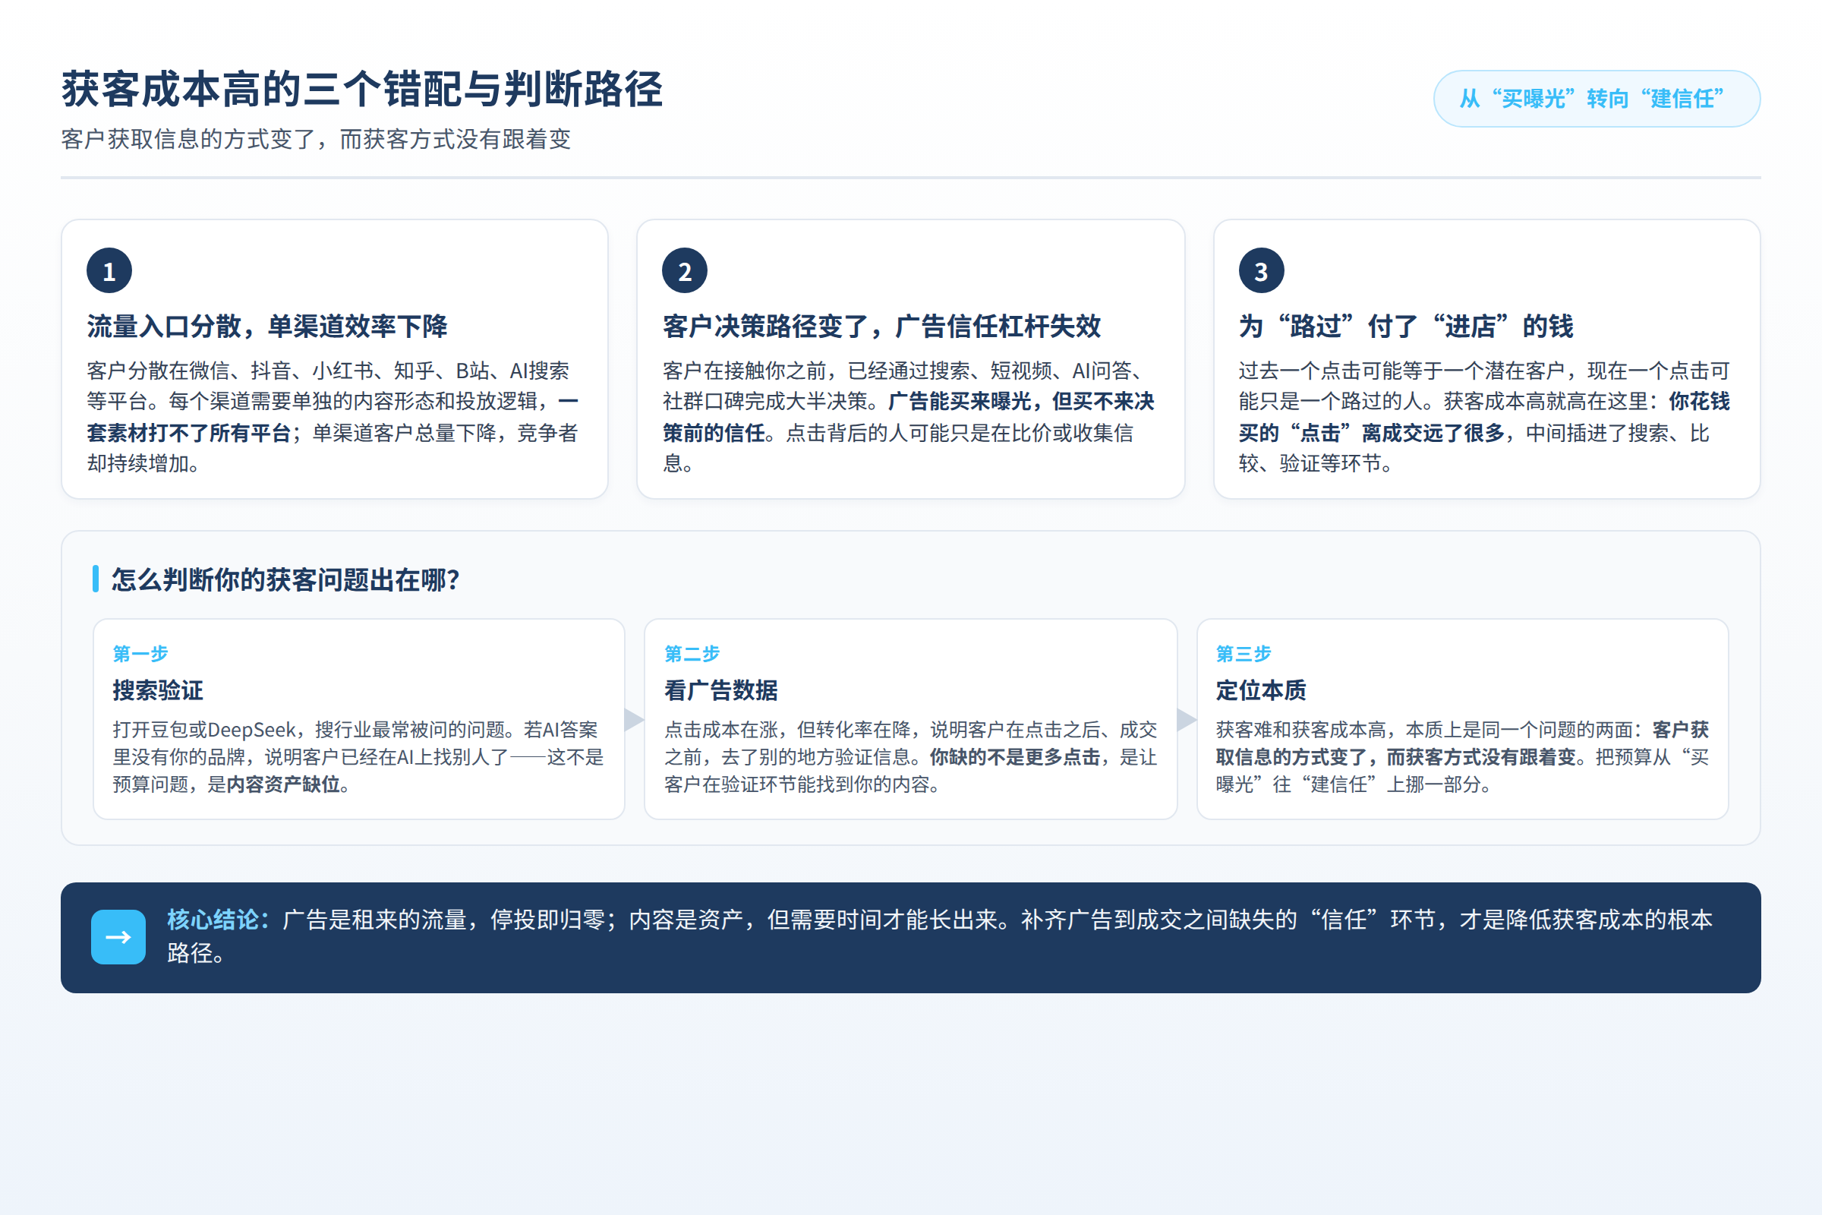Viewport: 1822px width, 1215px height.
Task: Click bold text 内容资产缺位
Action: coord(283,784)
